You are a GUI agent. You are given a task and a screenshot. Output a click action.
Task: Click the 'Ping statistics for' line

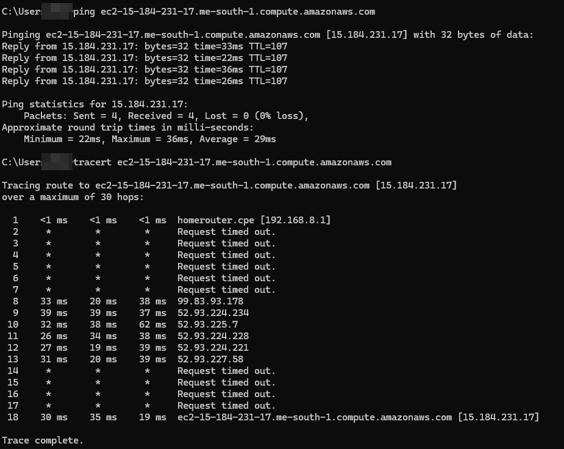point(95,104)
